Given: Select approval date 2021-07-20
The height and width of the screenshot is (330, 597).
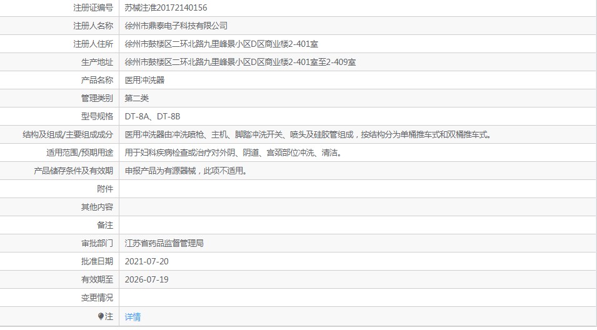Looking at the screenshot, I should coord(146,261).
